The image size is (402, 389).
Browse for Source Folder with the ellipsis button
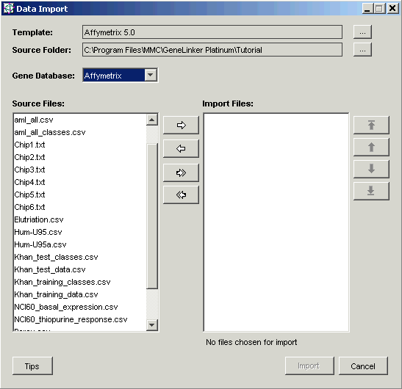[x=362, y=50]
